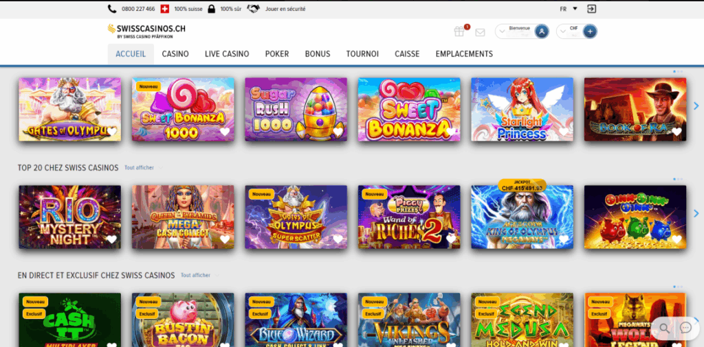Image resolution: width=704 pixels, height=347 pixels.
Task: Open the gift box rewards icon
Action: (459, 32)
